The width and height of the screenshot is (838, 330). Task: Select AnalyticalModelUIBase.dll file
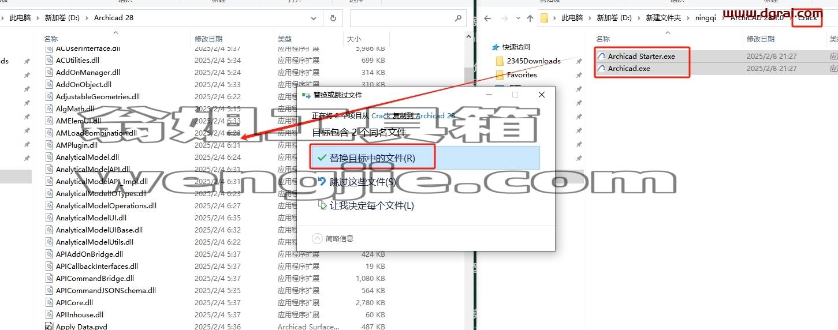[99, 230]
